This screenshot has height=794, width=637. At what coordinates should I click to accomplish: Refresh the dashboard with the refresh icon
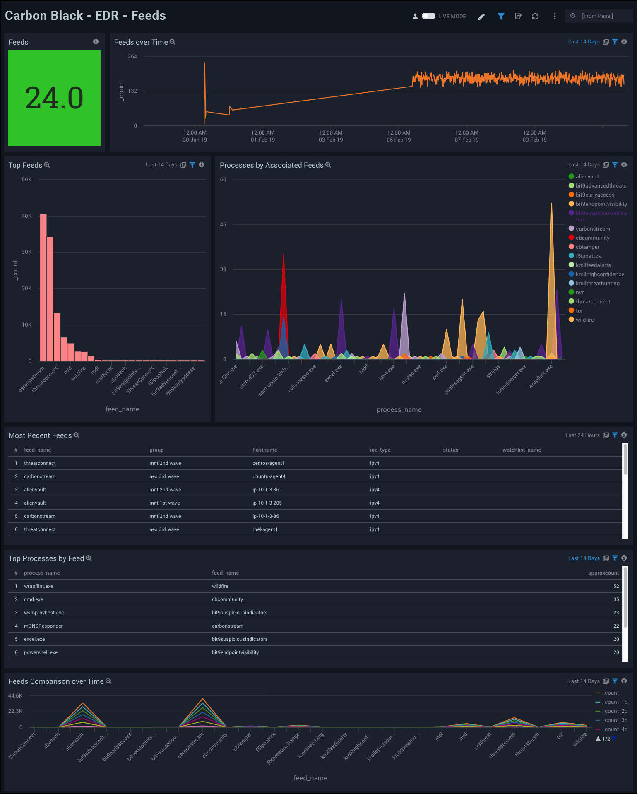[535, 16]
